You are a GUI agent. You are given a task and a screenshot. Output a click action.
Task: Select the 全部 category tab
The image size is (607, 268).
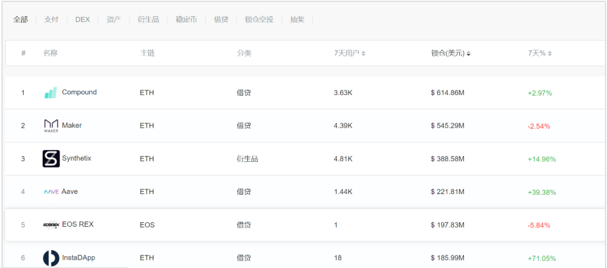pos(20,20)
